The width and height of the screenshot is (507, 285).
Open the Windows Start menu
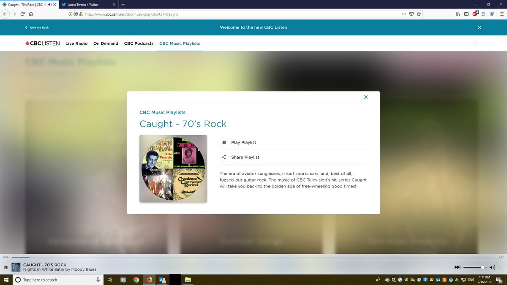tap(6, 280)
